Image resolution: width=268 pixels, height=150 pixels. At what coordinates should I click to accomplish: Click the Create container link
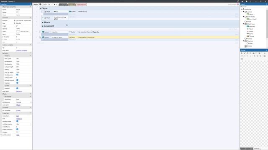click(18, 110)
